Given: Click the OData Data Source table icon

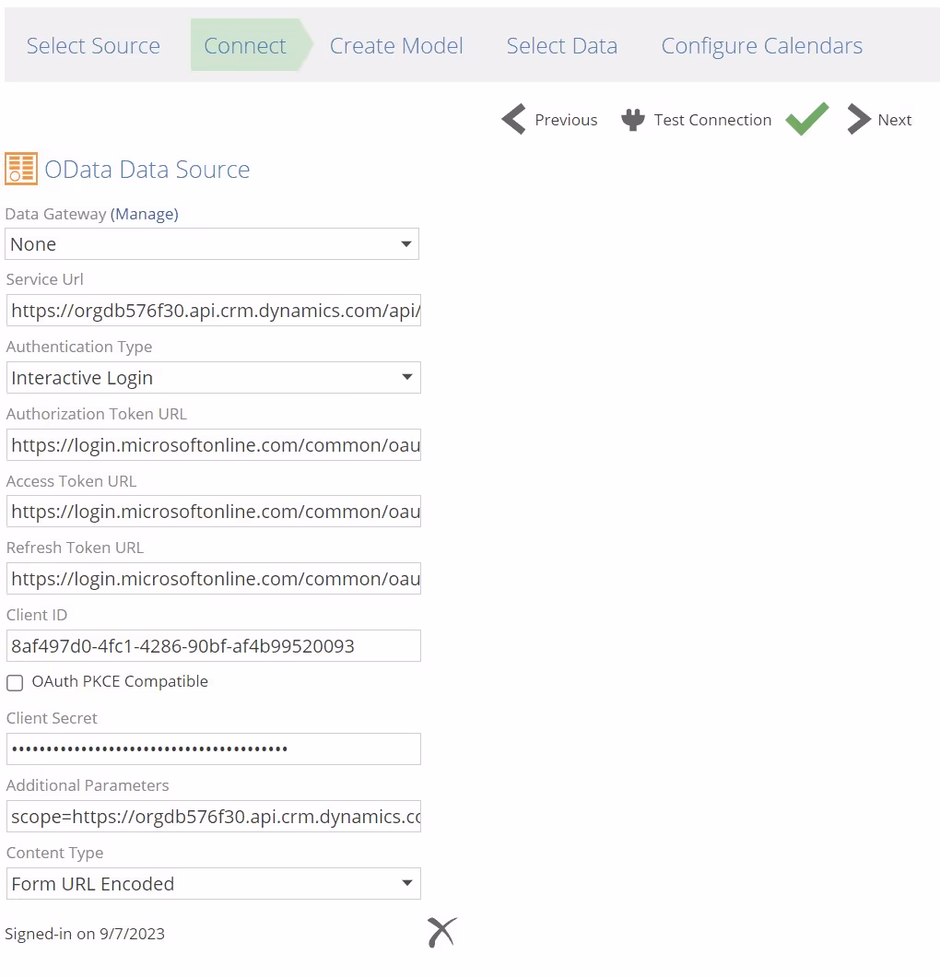Looking at the screenshot, I should click(21, 169).
